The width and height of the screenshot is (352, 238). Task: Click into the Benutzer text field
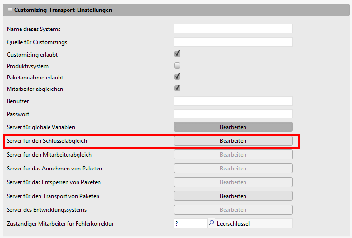pos(233,101)
